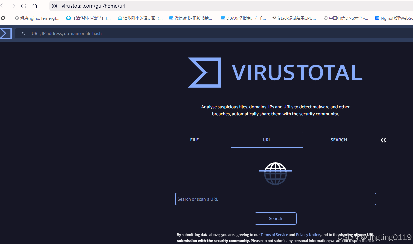Select the URL tab
This screenshot has width=413, height=244.
[x=267, y=140]
